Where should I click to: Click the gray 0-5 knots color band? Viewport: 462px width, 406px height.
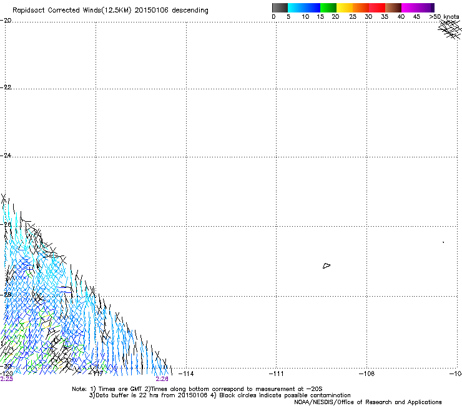pos(280,7)
